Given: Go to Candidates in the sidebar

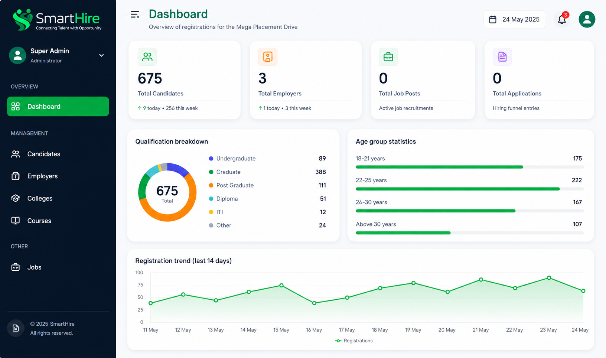Looking at the screenshot, I should point(58,154).
